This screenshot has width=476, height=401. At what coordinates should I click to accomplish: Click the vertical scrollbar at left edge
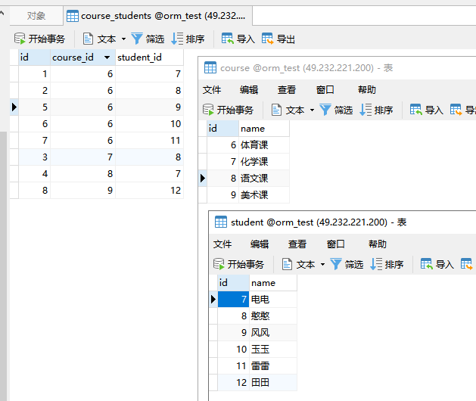[3, 266]
